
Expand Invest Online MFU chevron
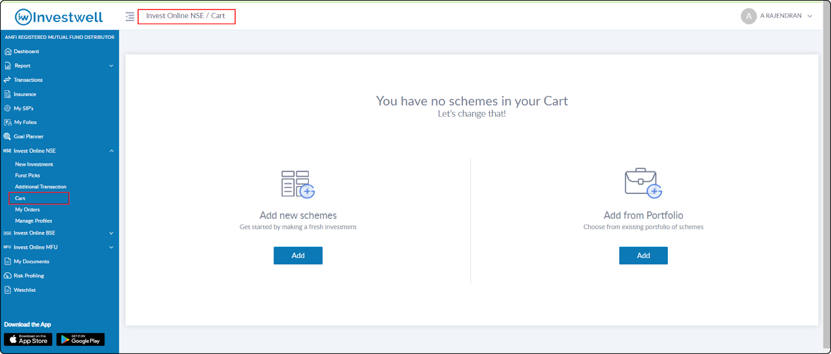pos(111,247)
